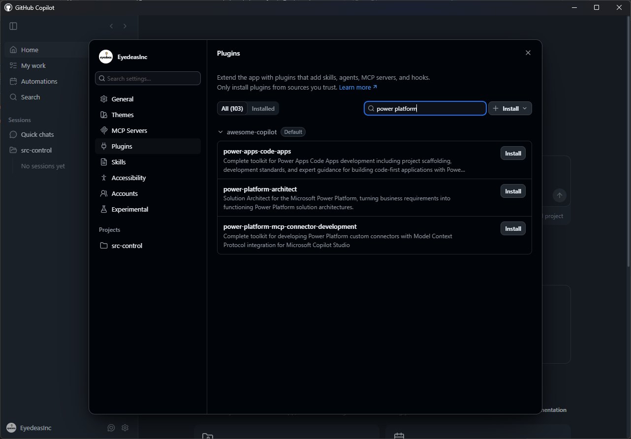
Task: Install power-platform-mcp-connector-development plugin
Action: click(x=513, y=228)
